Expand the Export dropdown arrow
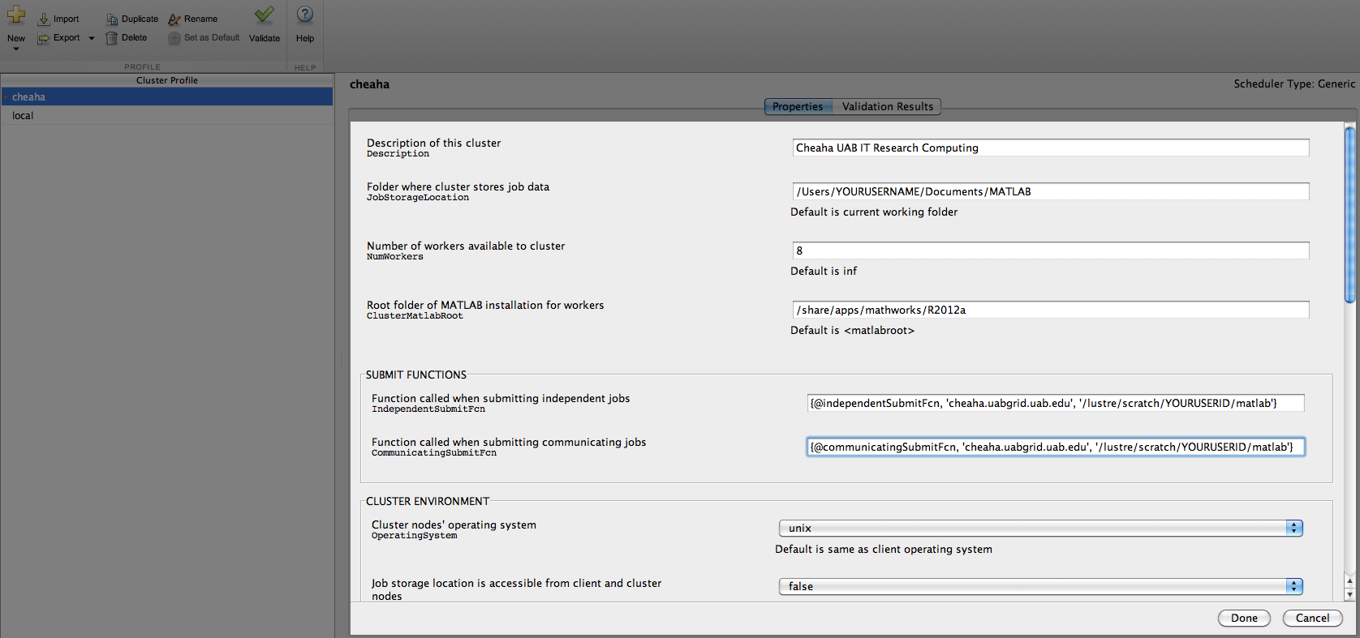The width and height of the screenshot is (1360, 638). 92,38
